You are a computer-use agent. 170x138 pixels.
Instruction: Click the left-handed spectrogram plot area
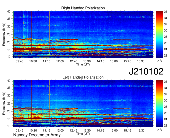click(x=83, y=103)
